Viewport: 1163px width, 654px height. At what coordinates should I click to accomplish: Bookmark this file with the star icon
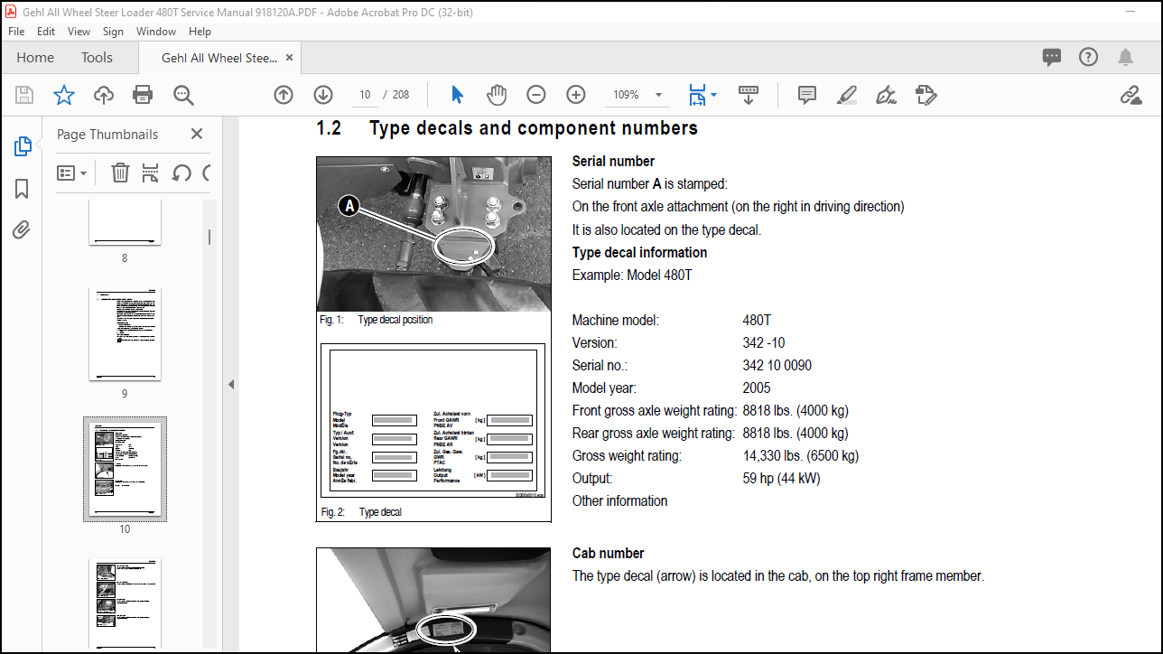(x=64, y=95)
